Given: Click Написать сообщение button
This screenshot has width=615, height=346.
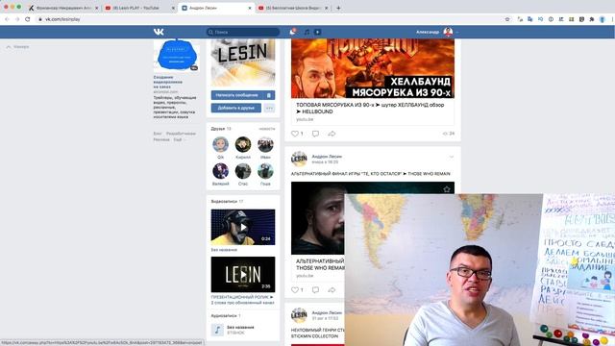Looking at the screenshot, I should (237, 95).
